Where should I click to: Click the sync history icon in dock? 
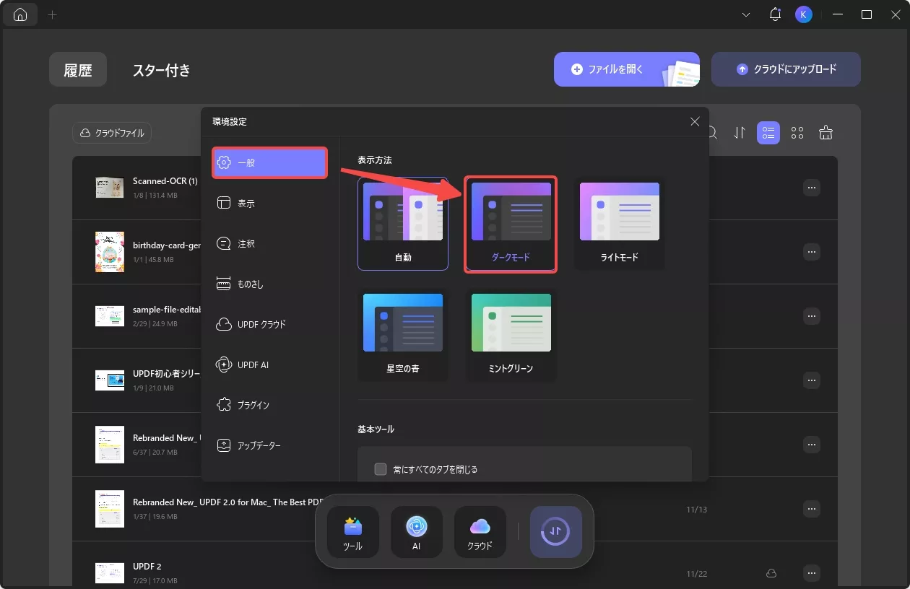click(556, 532)
